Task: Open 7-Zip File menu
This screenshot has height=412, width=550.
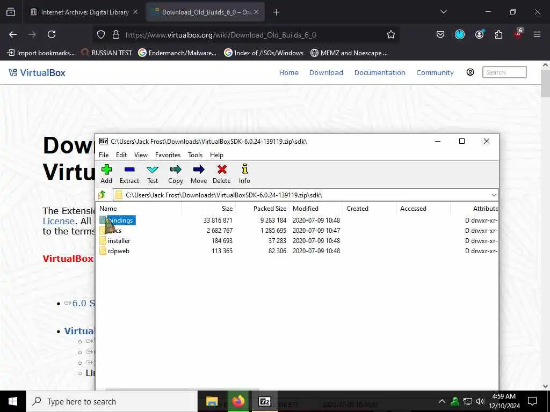Action: [x=104, y=155]
